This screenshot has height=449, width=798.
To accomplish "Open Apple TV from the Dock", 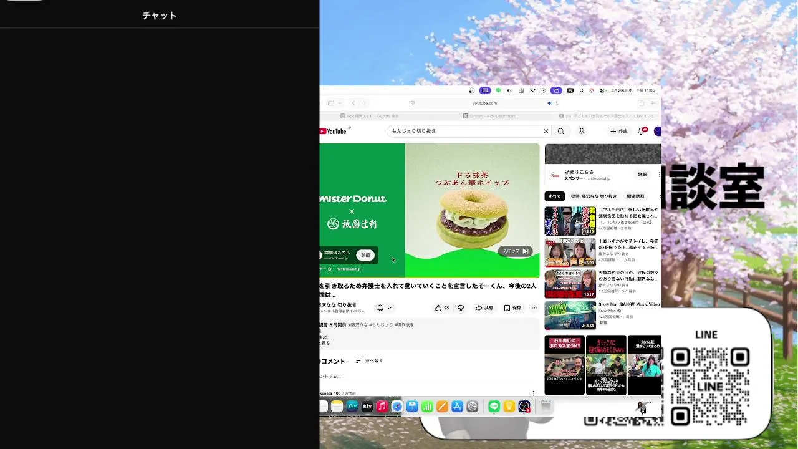I will click(367, 407).
